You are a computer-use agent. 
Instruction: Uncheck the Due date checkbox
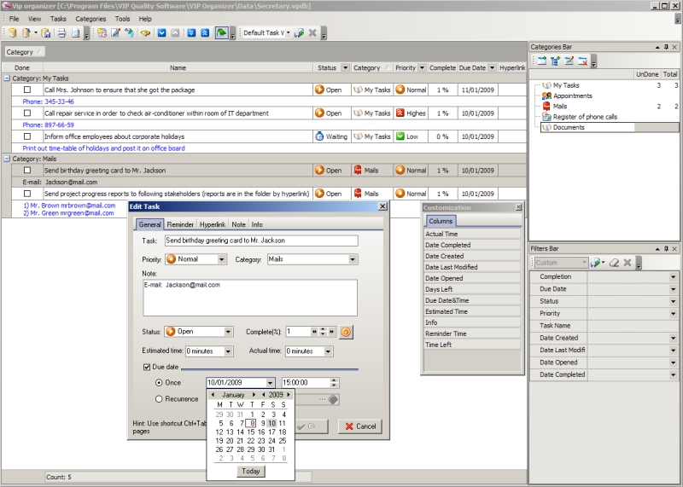click(147, 367)
